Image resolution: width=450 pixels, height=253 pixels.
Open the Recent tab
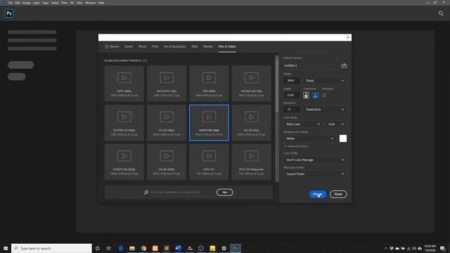coord(112,46)
